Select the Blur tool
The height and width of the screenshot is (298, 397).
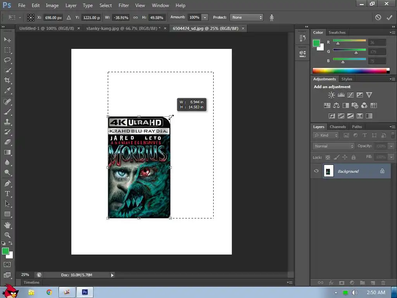(x=7, y=163)
